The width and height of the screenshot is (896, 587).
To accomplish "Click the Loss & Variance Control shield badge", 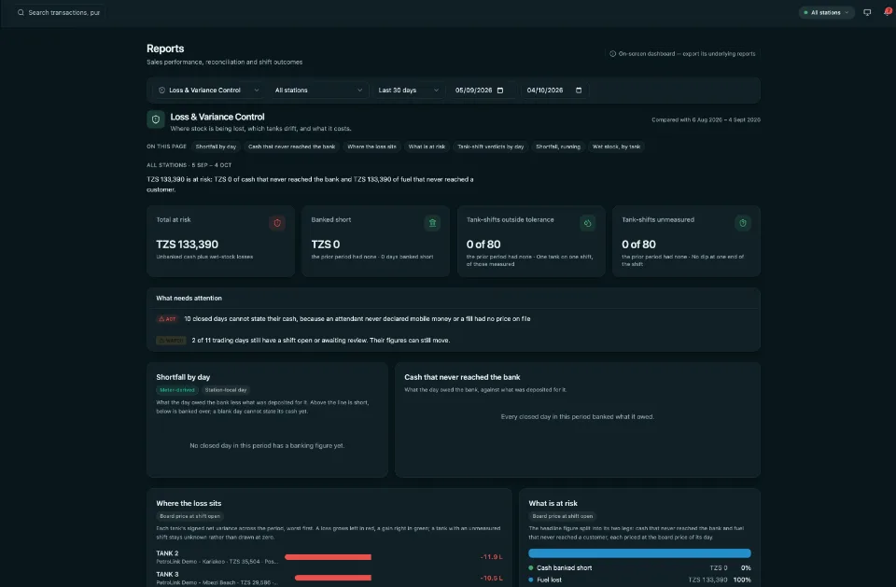I will (x=156, y=119).
